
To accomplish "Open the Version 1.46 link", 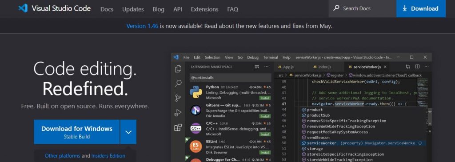I will pos(142,26).
